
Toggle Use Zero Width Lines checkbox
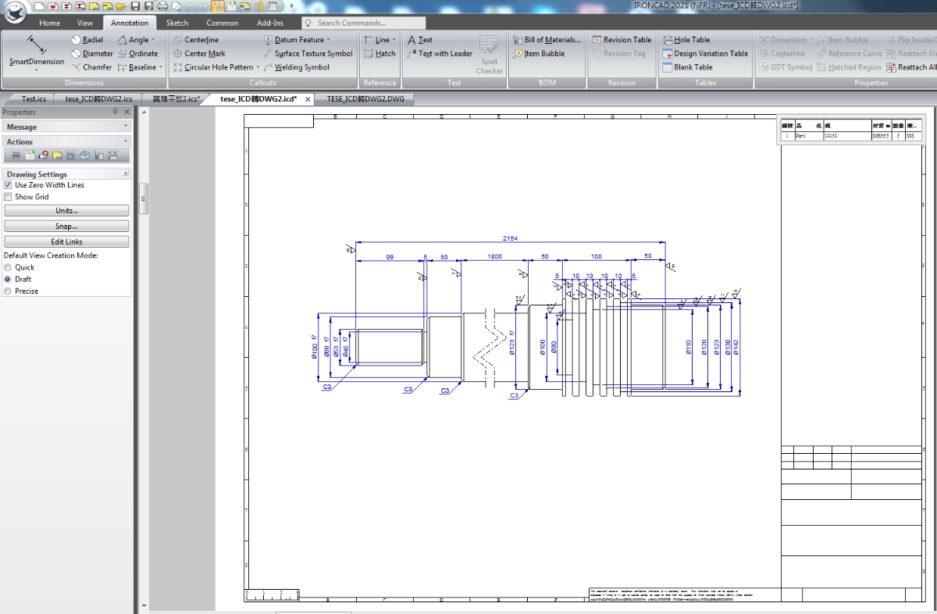[8, 185]
